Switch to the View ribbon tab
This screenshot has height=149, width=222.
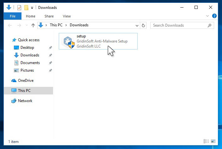point(67,16)
